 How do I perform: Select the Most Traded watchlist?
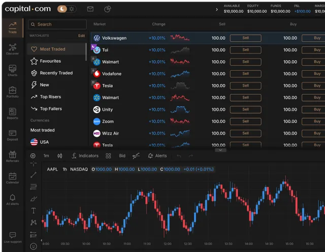56,49
